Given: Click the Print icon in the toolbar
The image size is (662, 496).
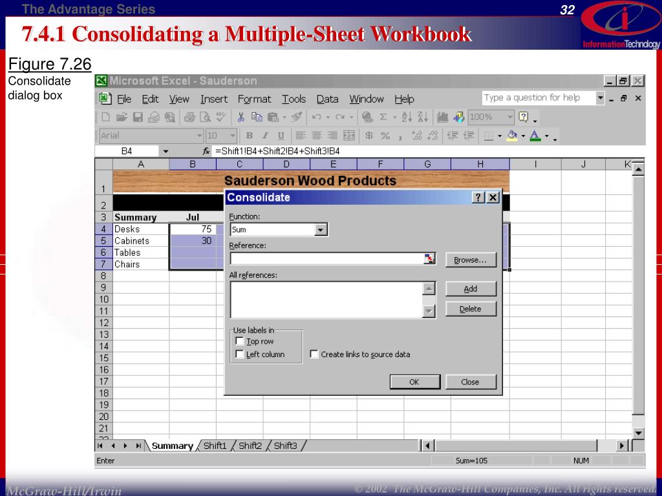Looking at the screenshot, I should click(x=189, y=117).
